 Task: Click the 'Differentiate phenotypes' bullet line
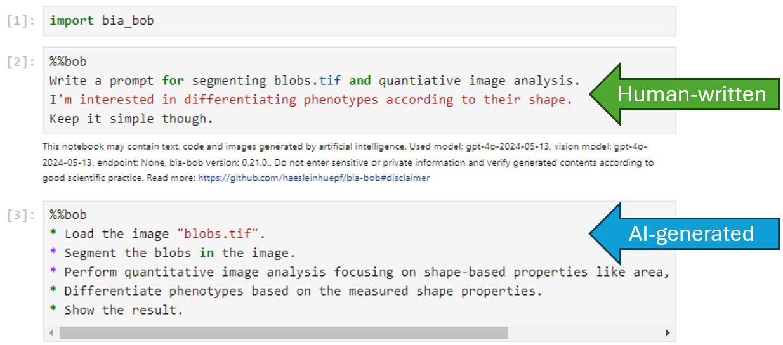[303, 291]
